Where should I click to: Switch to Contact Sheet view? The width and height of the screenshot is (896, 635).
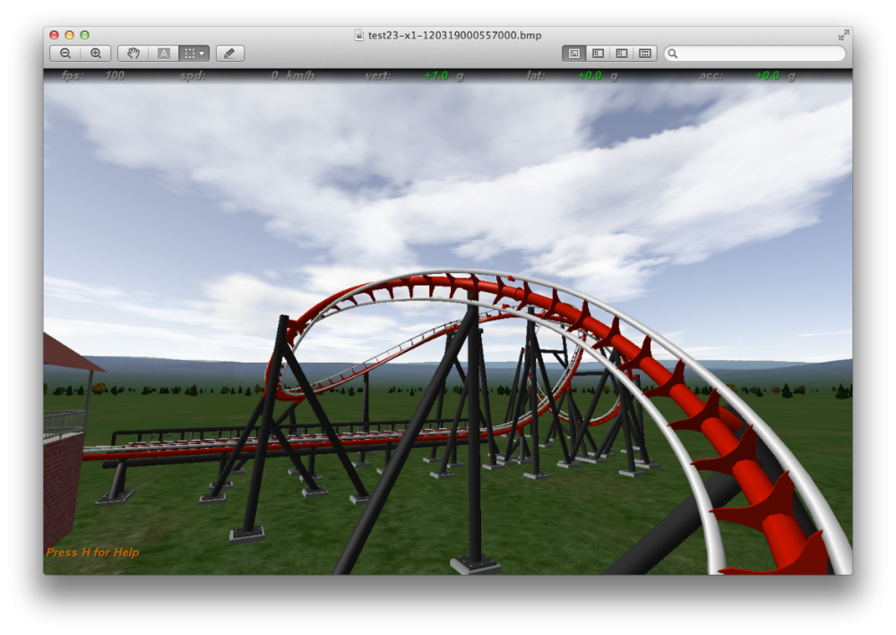[644, 54]
